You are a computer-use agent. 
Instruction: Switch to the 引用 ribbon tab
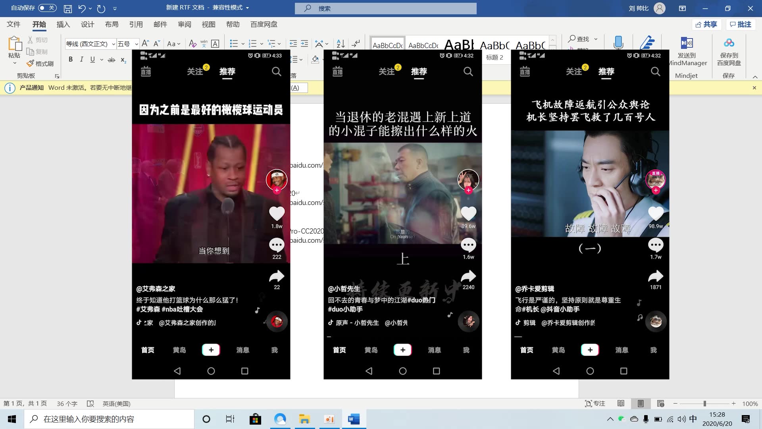point(136,24)
